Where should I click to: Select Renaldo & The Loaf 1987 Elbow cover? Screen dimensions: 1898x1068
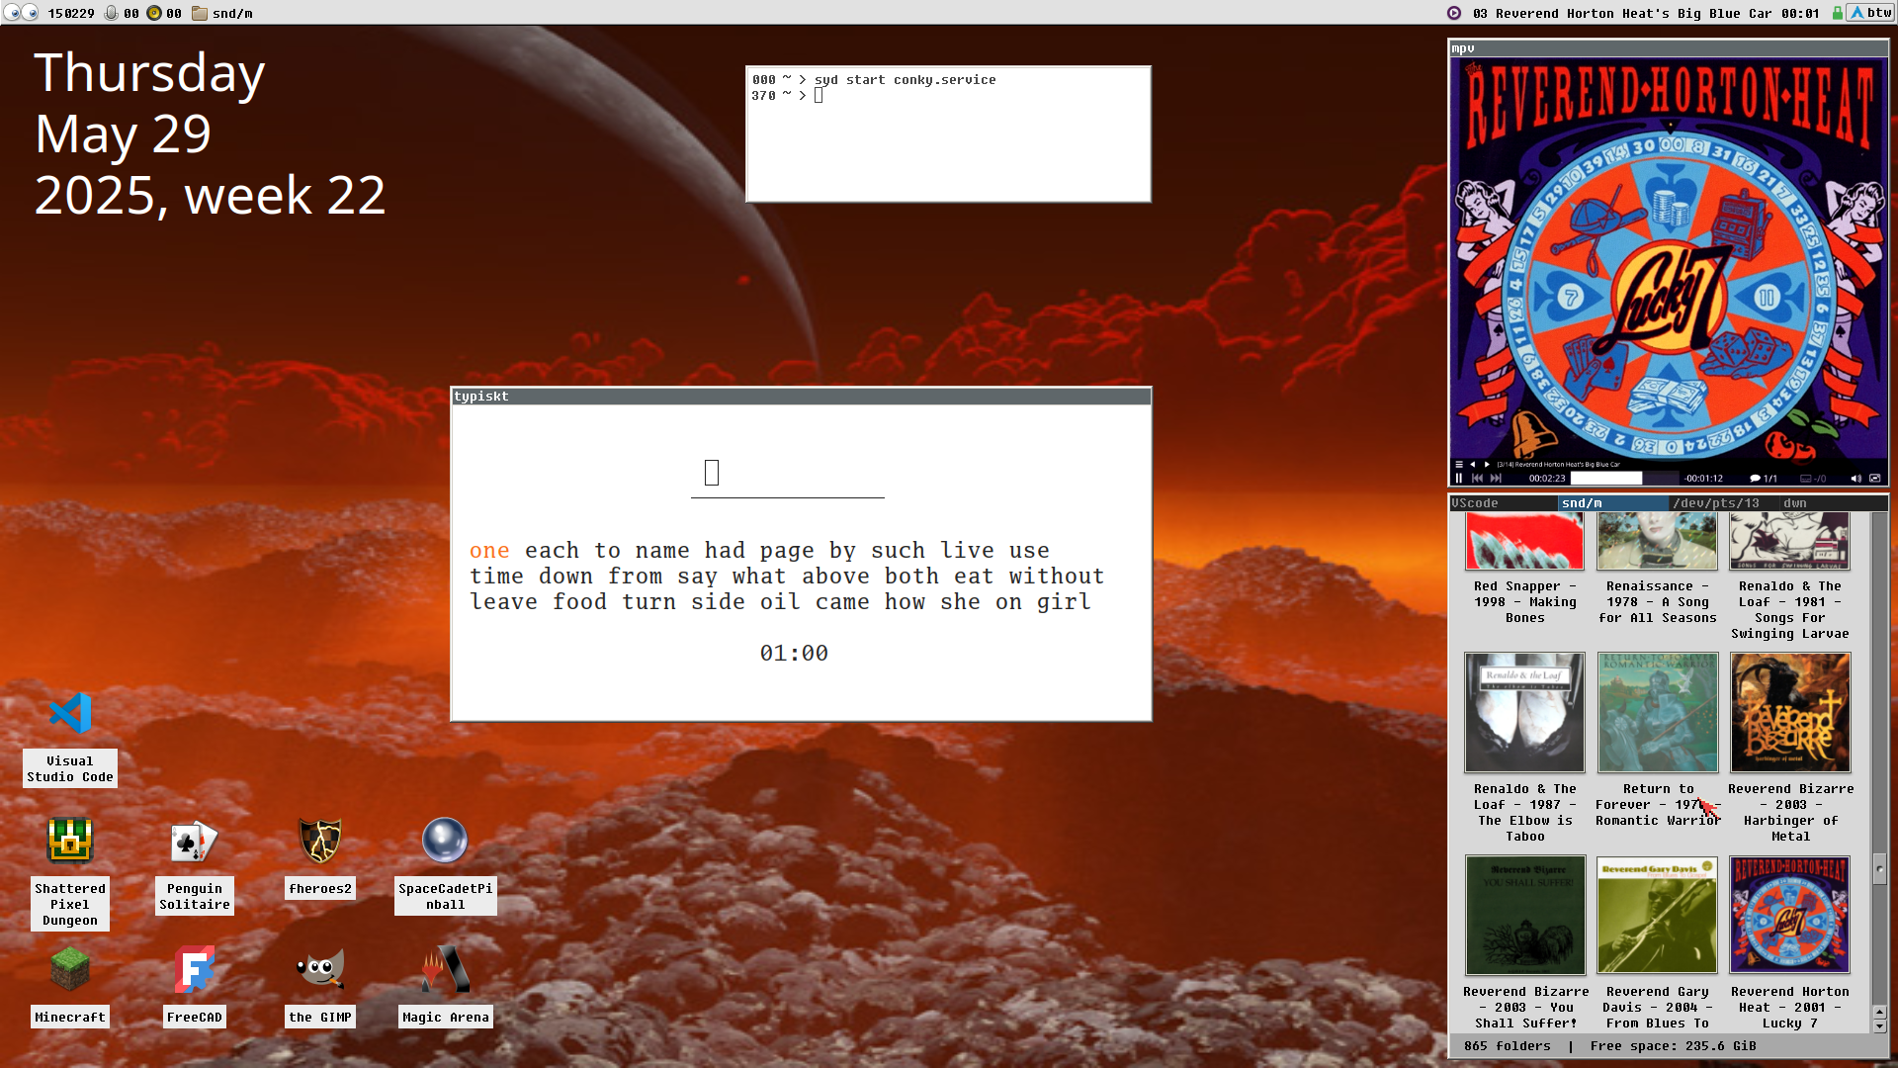point(1524,712)
